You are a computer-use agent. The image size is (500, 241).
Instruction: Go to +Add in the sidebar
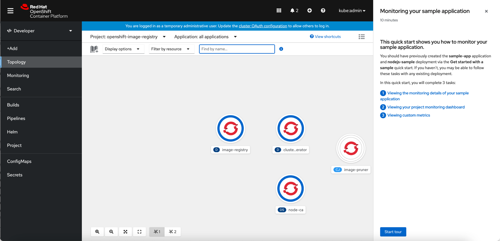[41, 49]
